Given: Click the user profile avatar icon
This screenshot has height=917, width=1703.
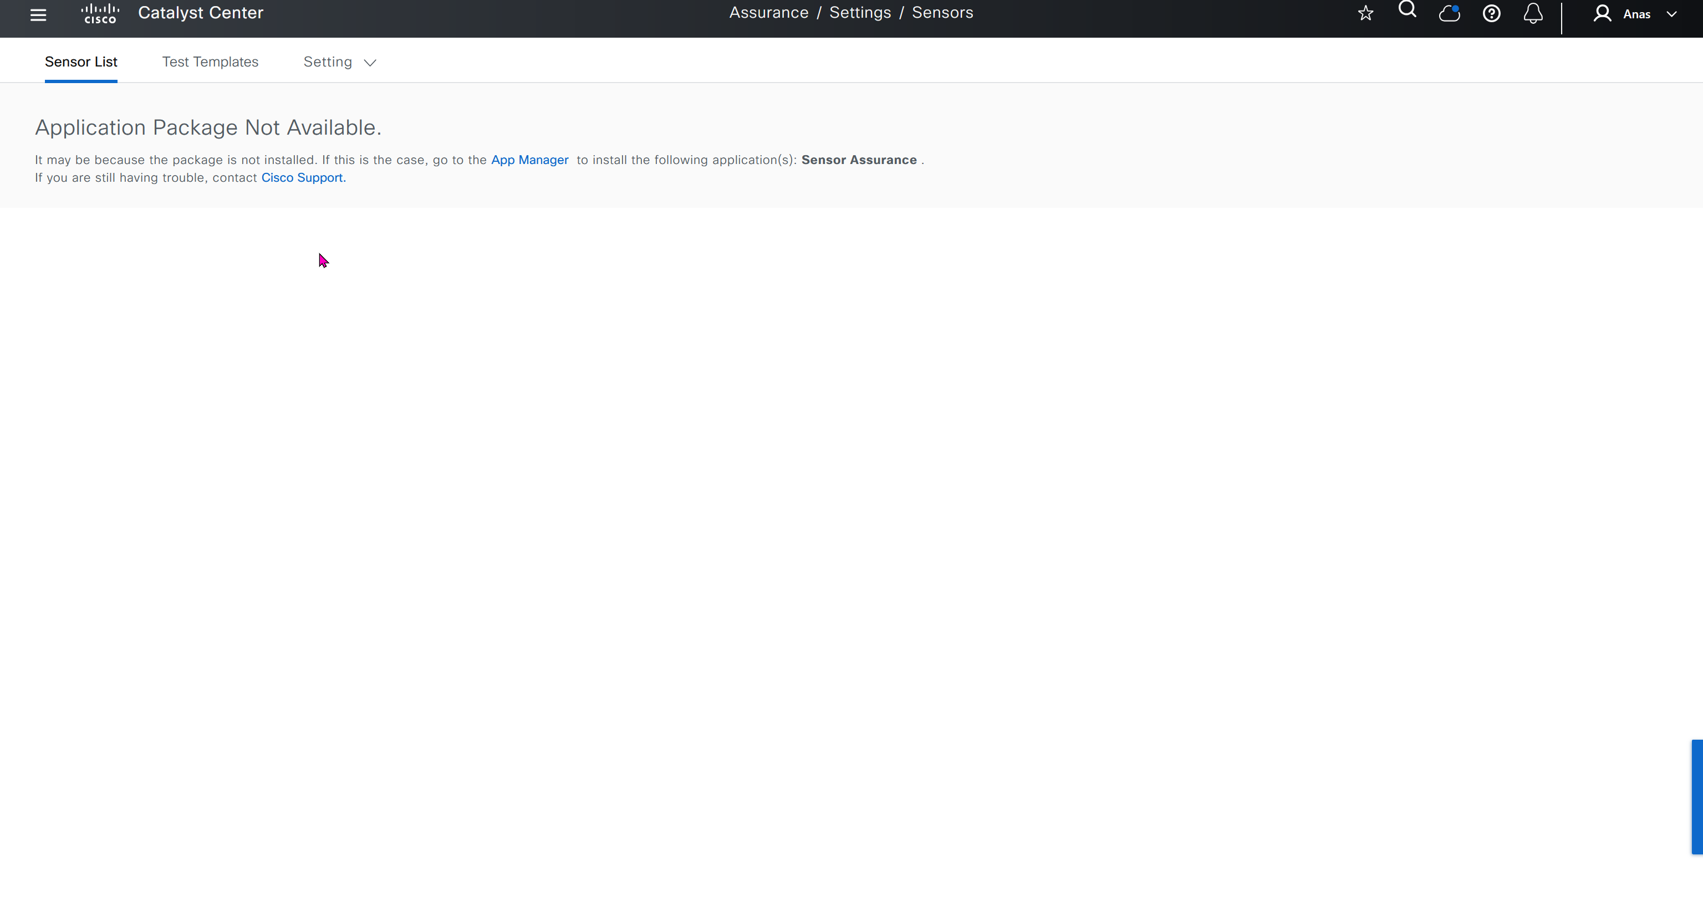Looking at the screenshot, I should point(1602,13).
